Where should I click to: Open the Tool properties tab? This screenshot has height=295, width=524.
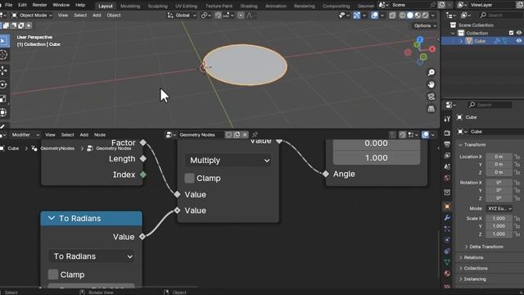point(447,119)
